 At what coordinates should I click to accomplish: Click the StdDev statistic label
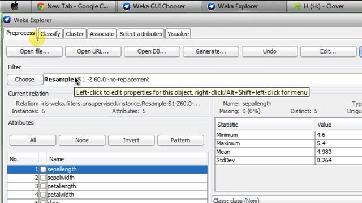(x=226, y=160)
